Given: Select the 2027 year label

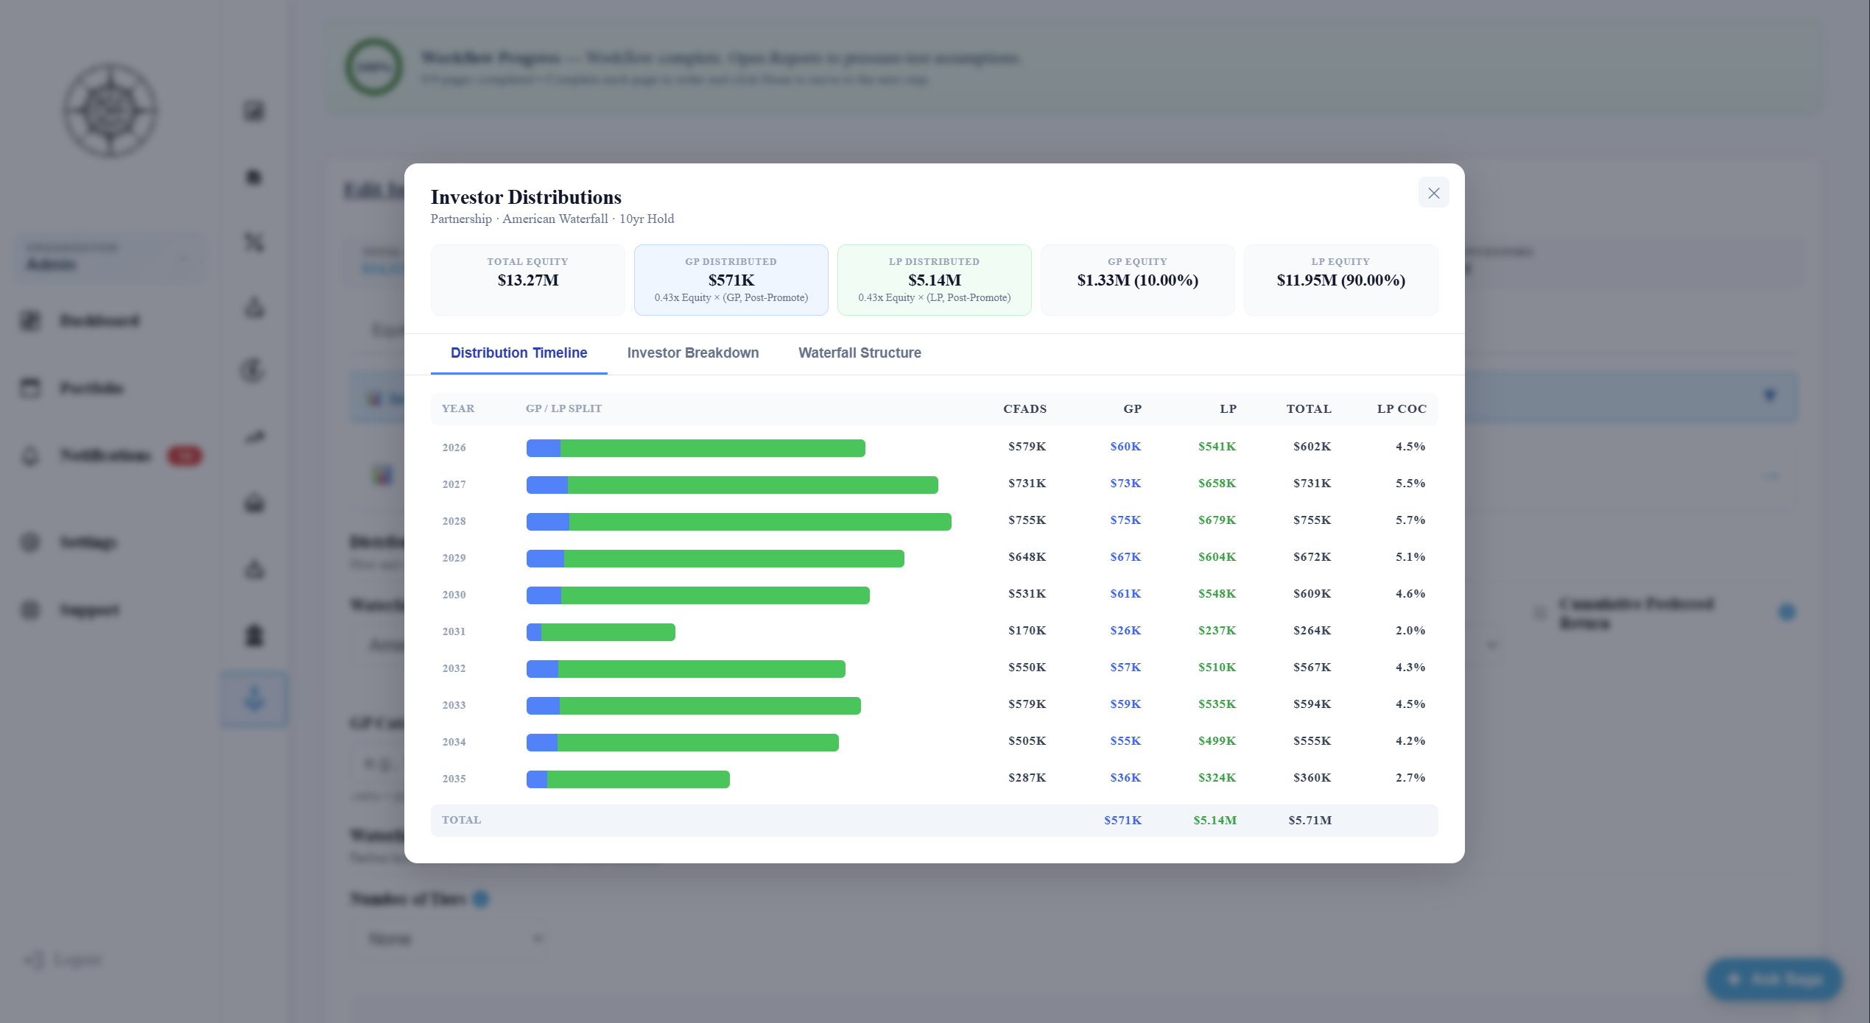Looking at the screenshot, I should 454,484.
